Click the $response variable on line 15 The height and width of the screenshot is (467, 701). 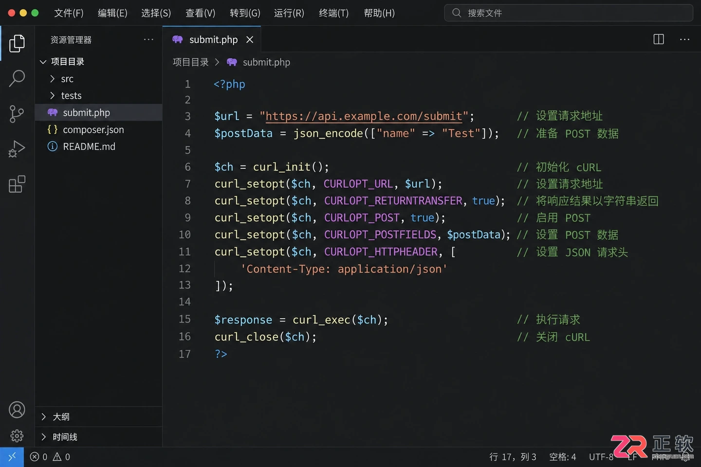point(243,320)
